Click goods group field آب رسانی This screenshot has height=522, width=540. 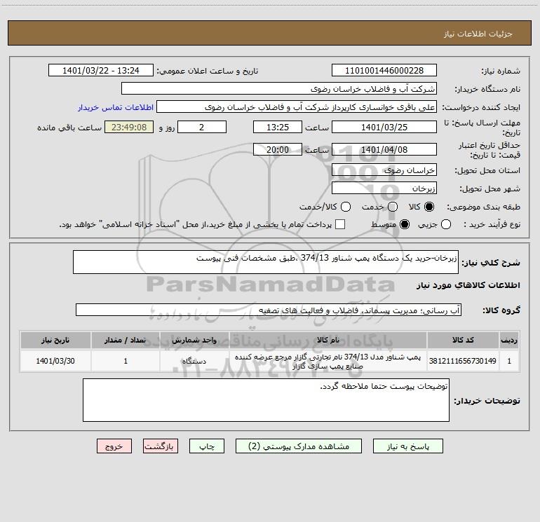[269, 310]
